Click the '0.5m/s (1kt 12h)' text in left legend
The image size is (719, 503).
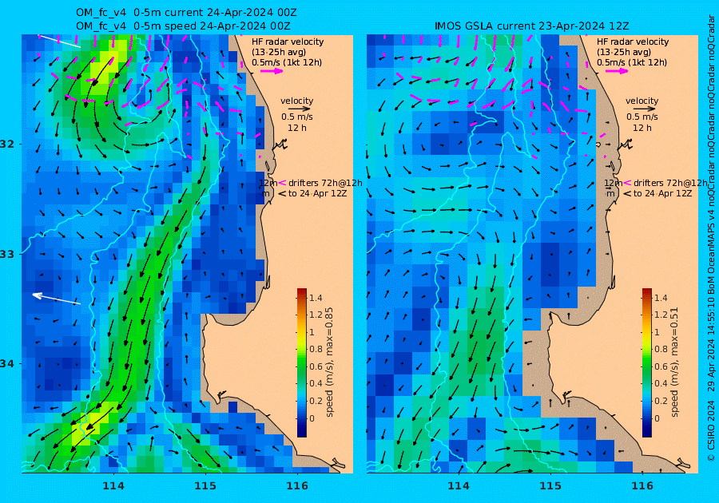point(287,62)
